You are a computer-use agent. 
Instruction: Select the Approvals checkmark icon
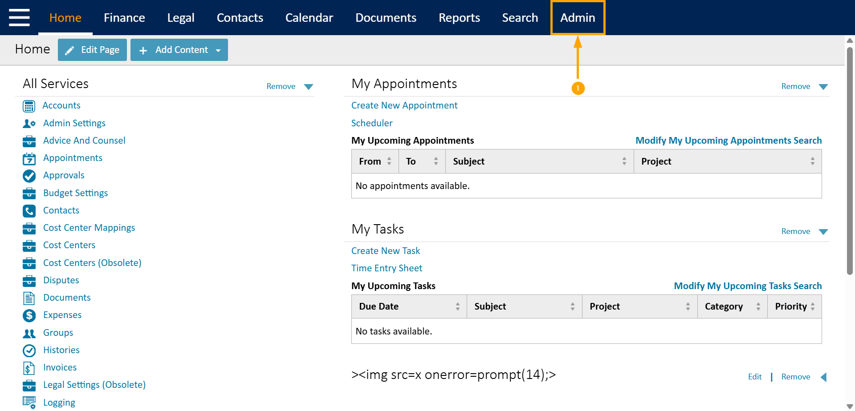28,176
